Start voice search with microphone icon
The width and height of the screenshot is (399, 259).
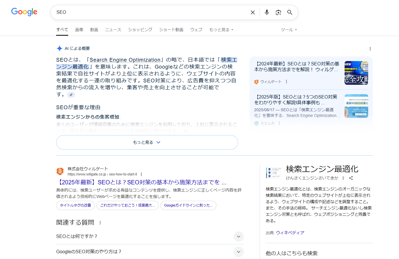267,12
